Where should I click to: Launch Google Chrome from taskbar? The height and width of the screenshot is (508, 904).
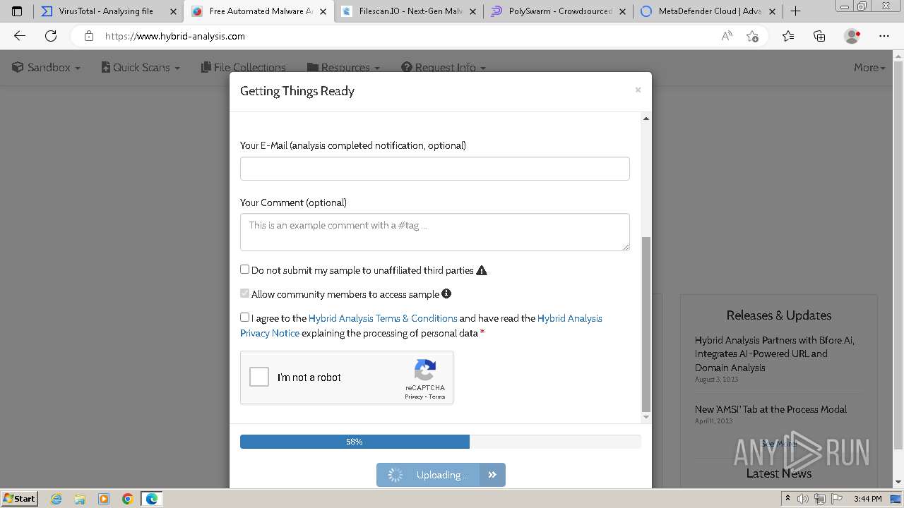128,499
